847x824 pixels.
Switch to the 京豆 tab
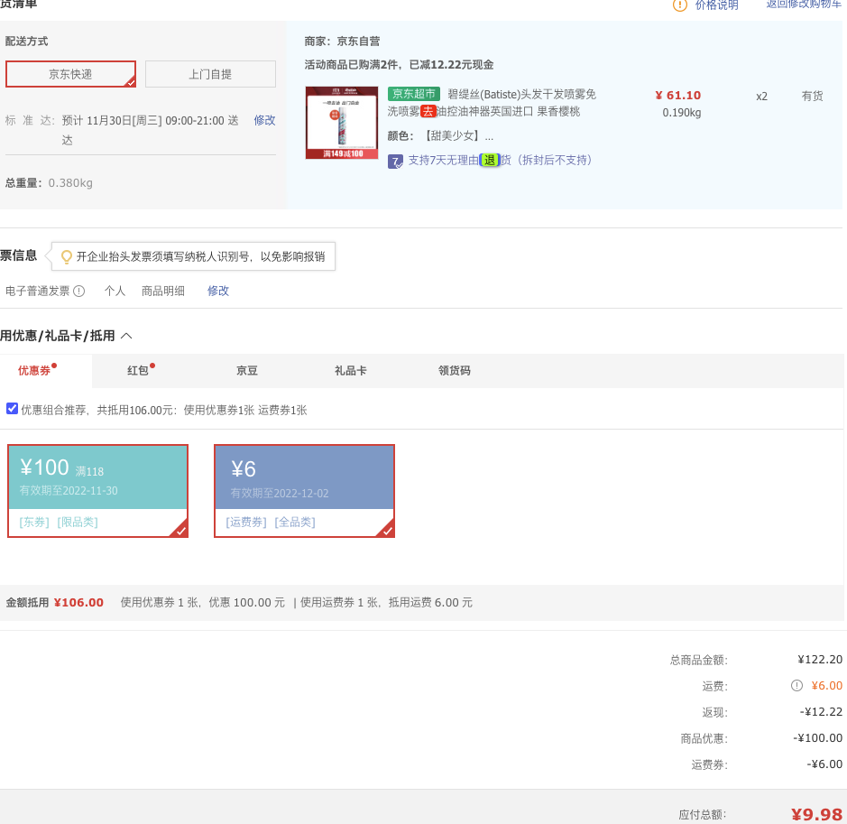click(x=247, y=371)
